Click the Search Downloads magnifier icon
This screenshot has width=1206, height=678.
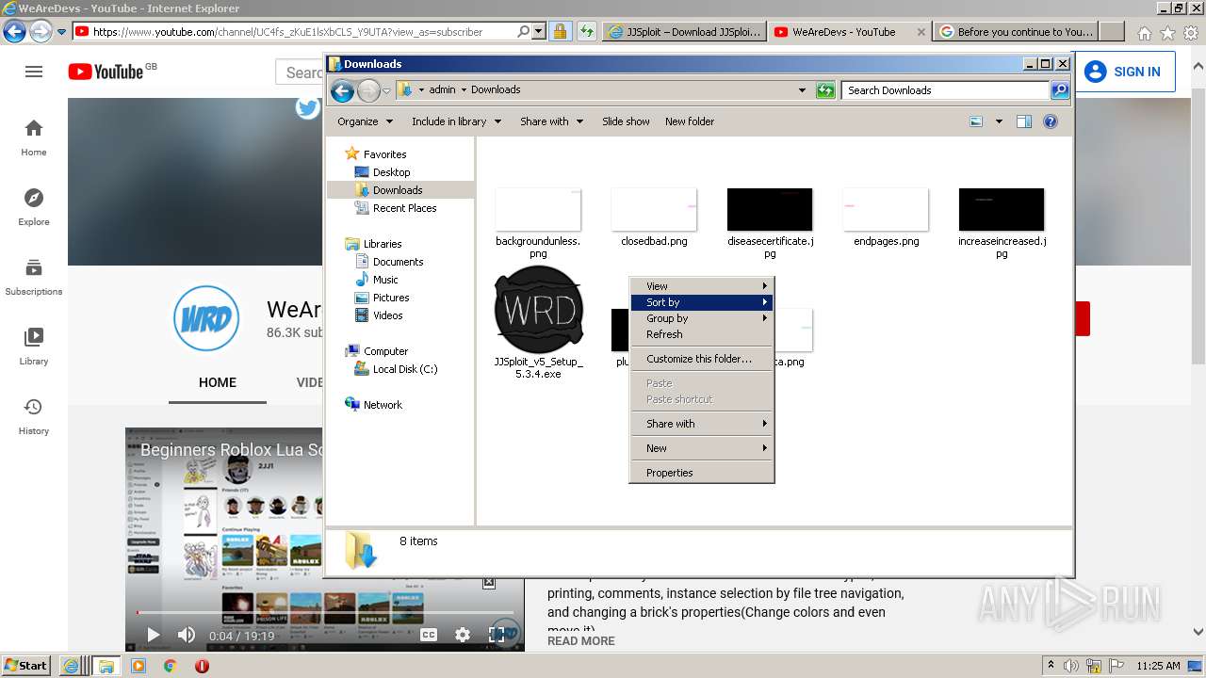(x=1060, y=90)
